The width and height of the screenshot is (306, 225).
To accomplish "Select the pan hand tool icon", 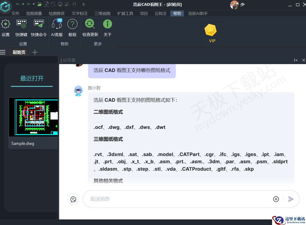I will (x=74, y=4).
